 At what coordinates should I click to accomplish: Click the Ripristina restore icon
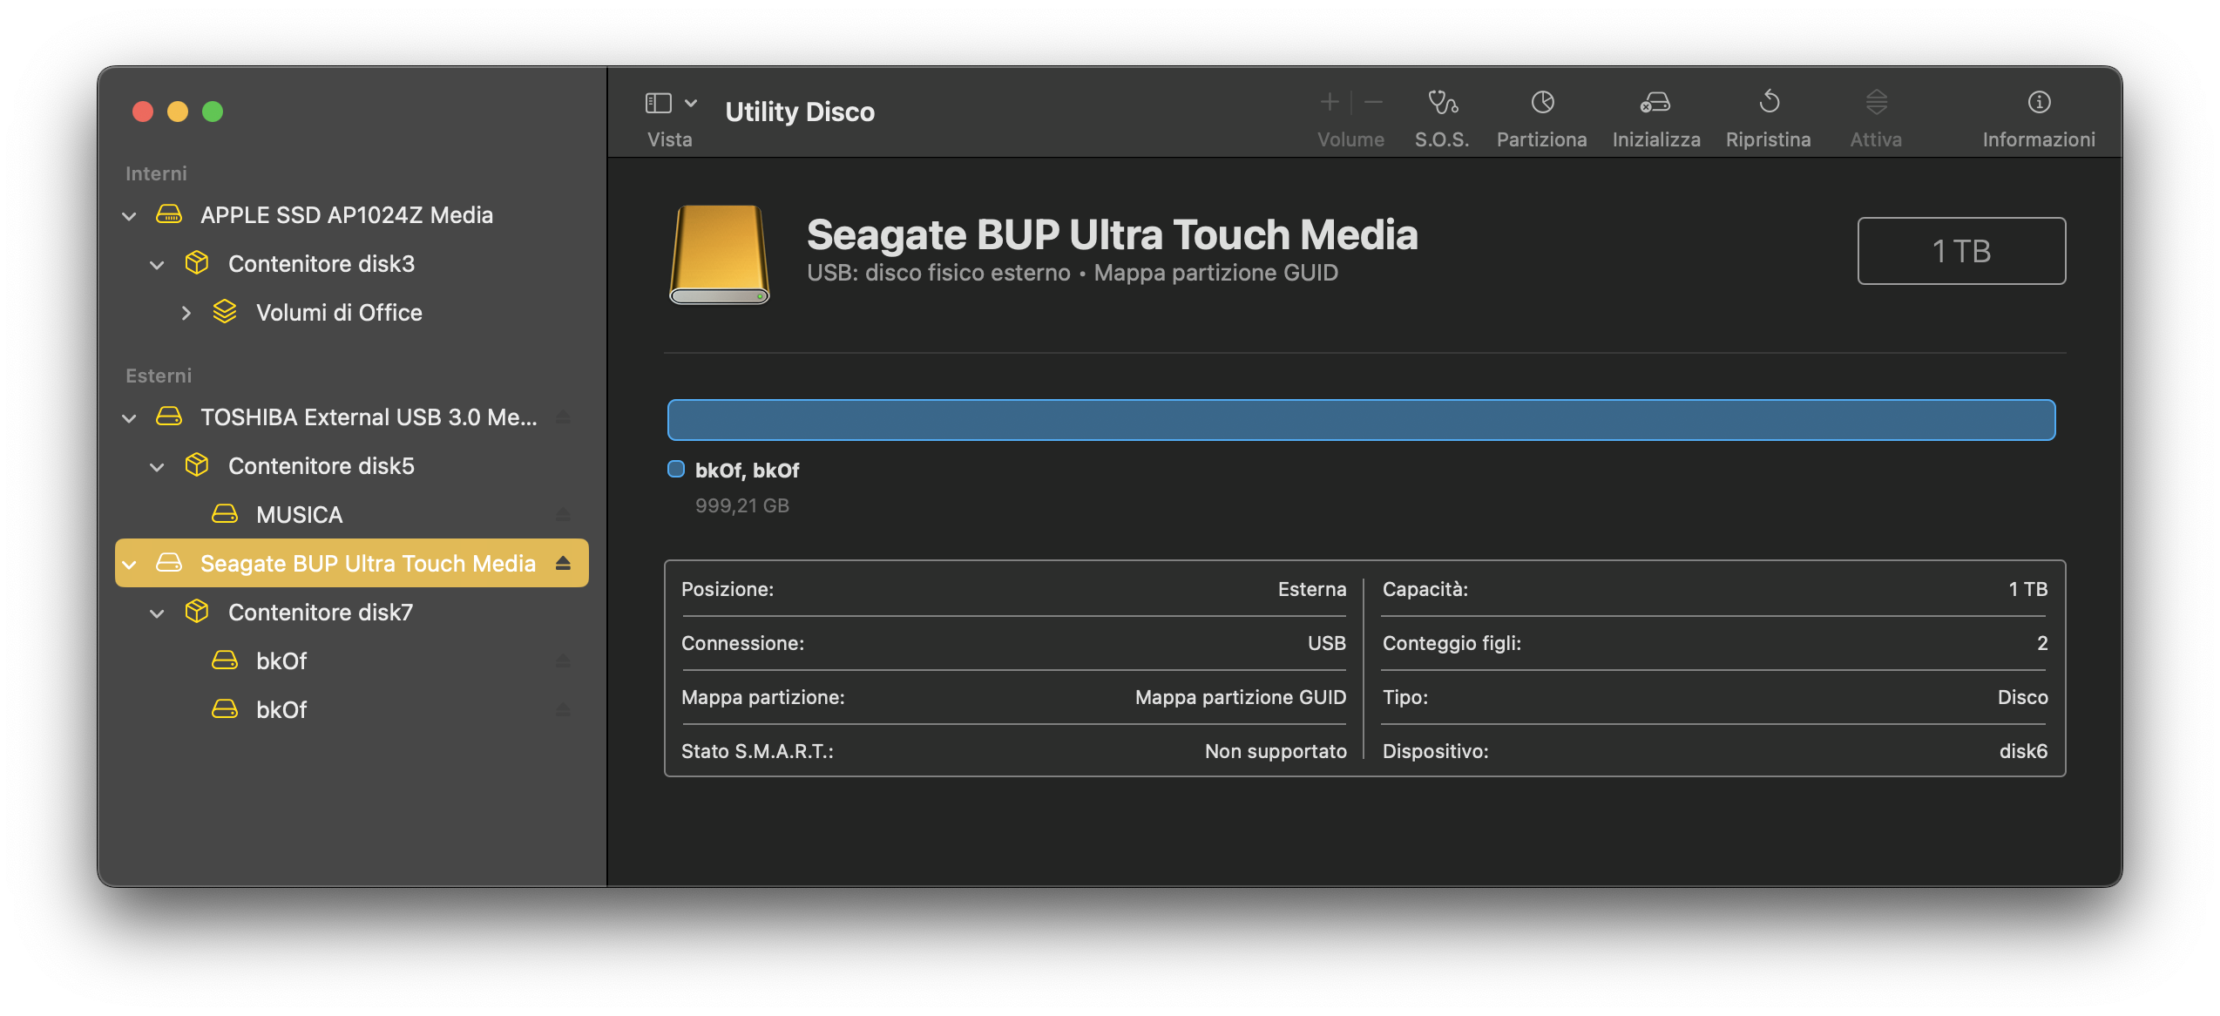(x=1768, y=103)
